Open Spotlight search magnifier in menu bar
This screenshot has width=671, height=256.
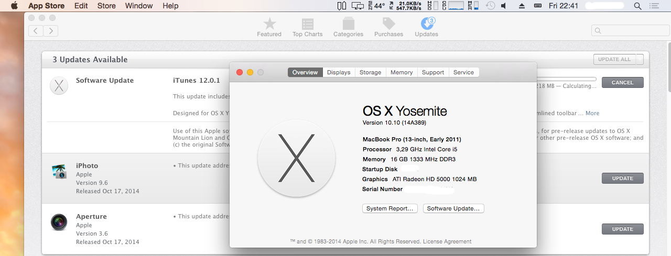click(637, 6)
